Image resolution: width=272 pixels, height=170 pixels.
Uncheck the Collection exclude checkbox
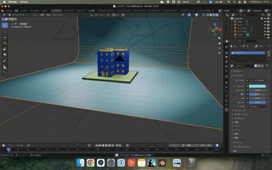[x=262, y=18]
